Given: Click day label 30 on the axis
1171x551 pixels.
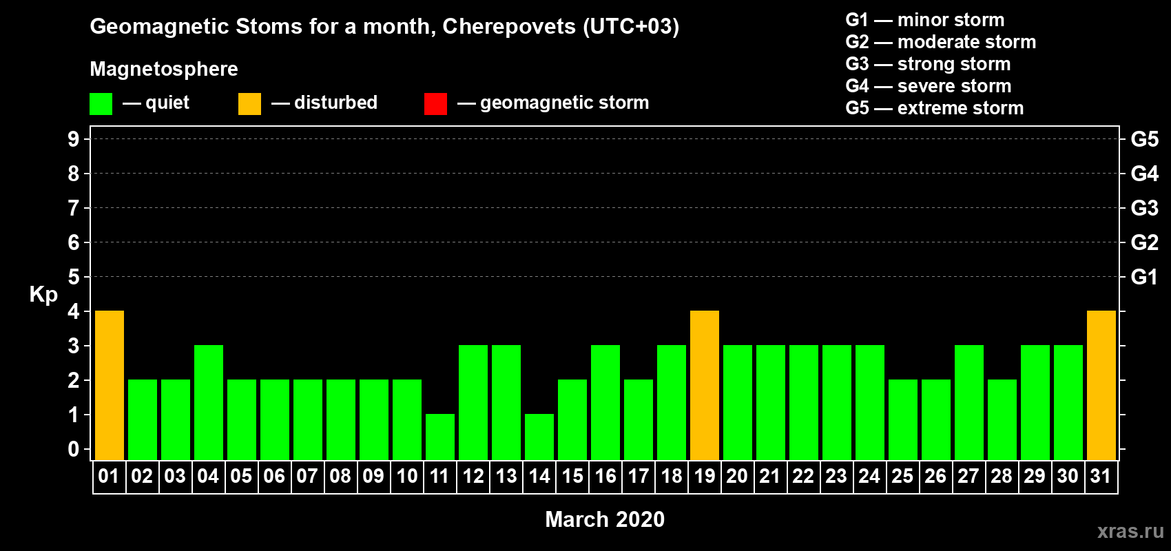Looking at the screenshot, I should click(x=1068, y=476).
